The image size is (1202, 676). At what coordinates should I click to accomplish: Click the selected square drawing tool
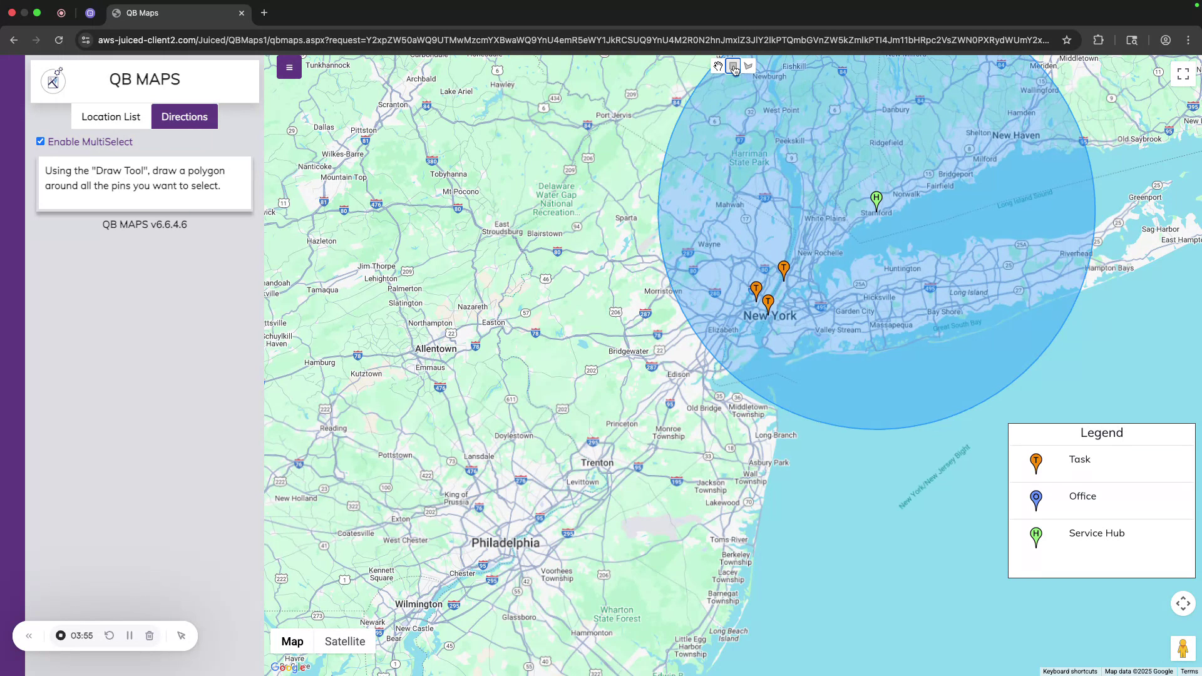[x=733, y=66]
